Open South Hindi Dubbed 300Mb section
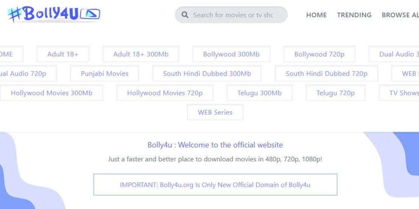 tap(207, 73)
